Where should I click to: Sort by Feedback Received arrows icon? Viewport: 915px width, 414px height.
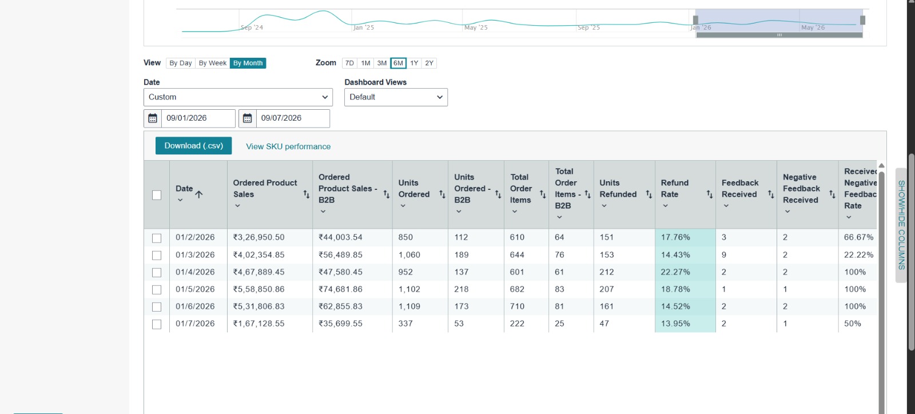tap(771, 194)
